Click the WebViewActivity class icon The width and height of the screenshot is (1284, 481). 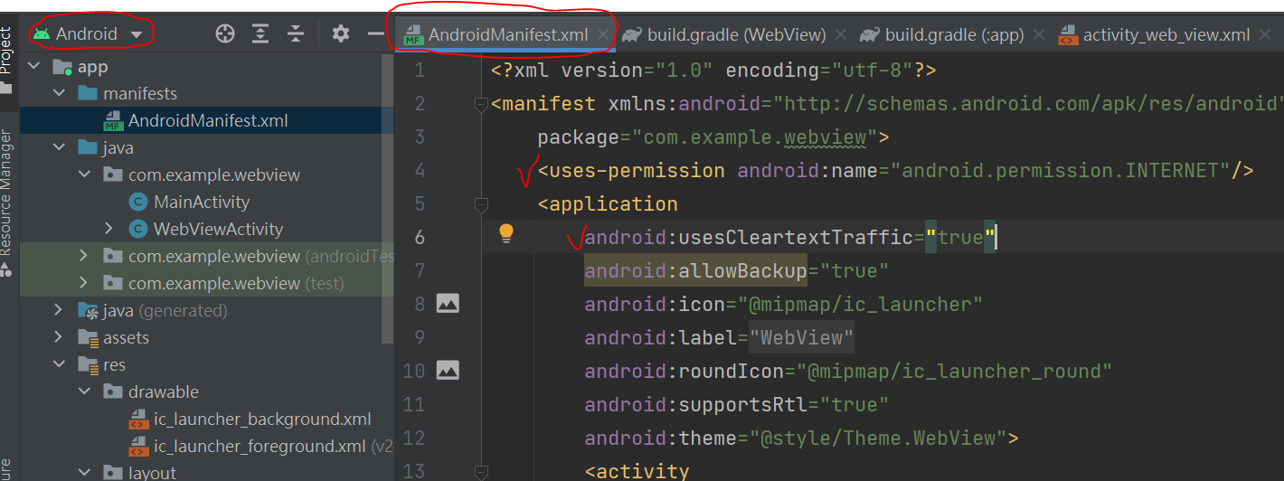tap(138, 230)
